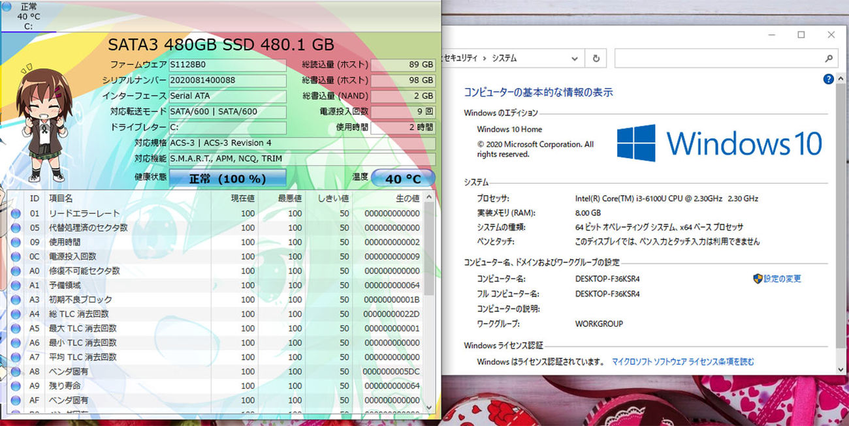This screenshot has width=849, height=426.
Task: Click the status orb of 09 使用時間 row
Action: pyautogui.click(x=16, y=242)
